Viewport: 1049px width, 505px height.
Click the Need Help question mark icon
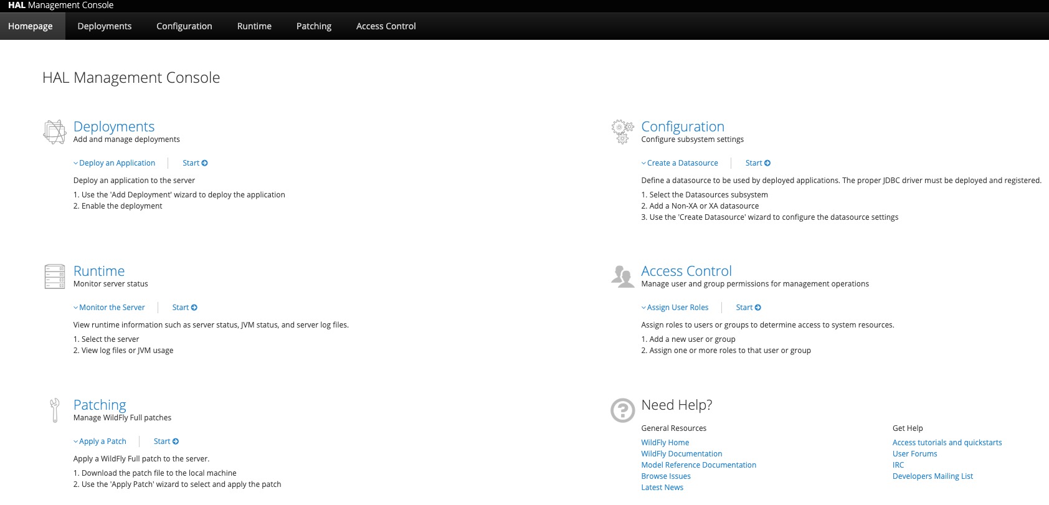(622, 410)
